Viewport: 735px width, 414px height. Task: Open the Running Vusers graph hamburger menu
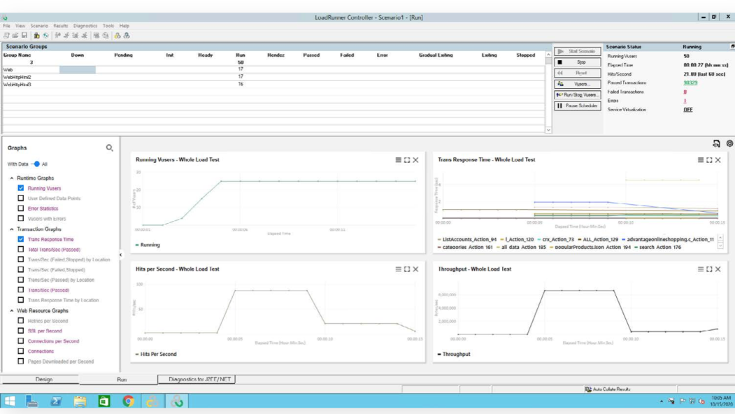point(399,160)
